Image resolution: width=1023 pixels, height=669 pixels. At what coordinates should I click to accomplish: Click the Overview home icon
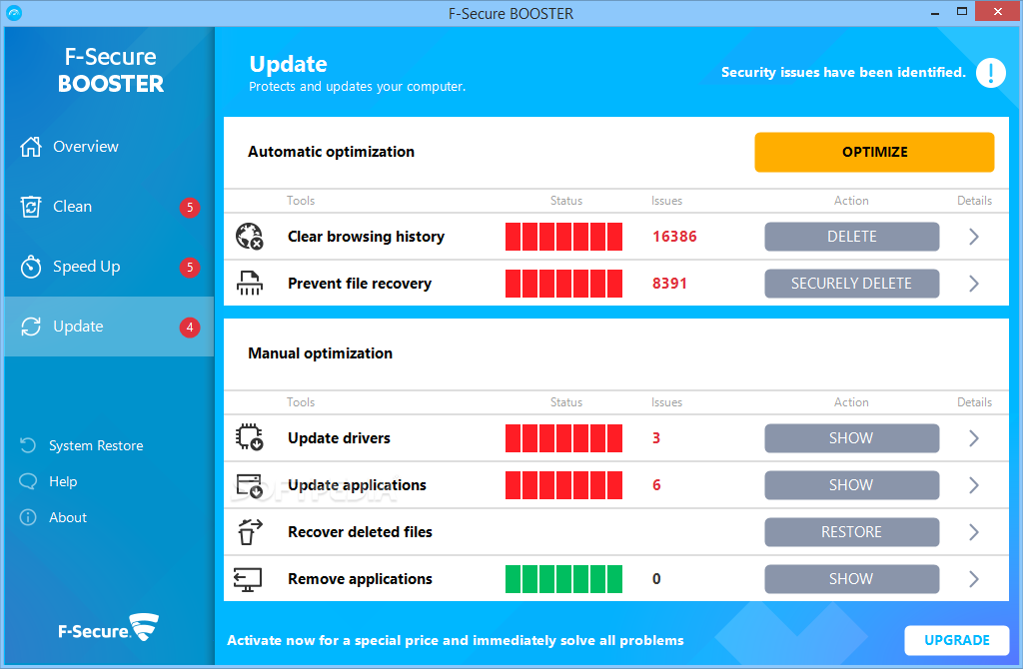click(x=31, y=147)
